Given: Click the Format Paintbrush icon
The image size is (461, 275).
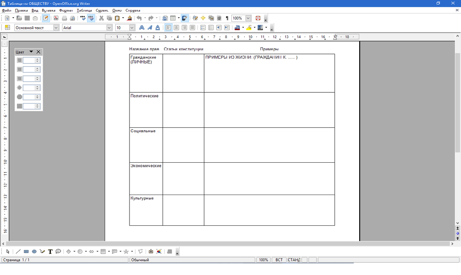Looking at the screenshot, I should (x=129, y=18).
